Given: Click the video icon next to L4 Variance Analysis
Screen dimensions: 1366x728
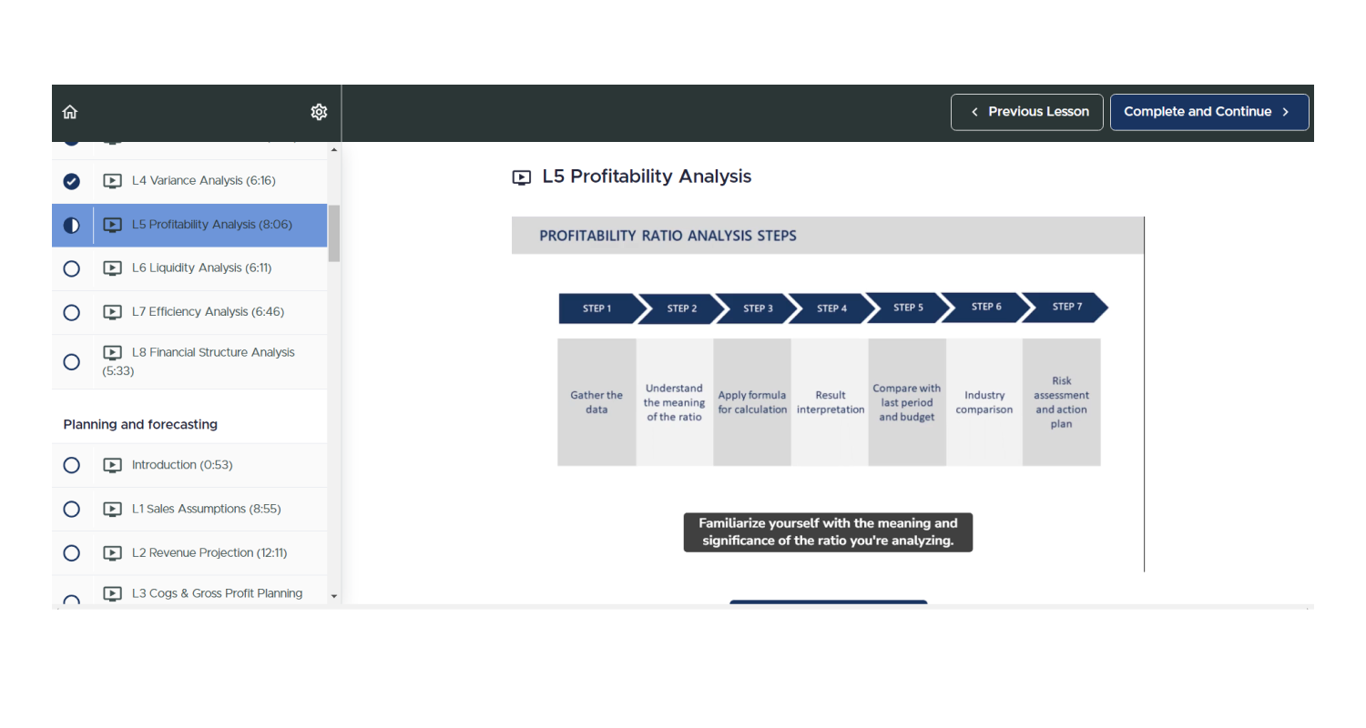Looking at the screenshot, I should tap(112, 180).
